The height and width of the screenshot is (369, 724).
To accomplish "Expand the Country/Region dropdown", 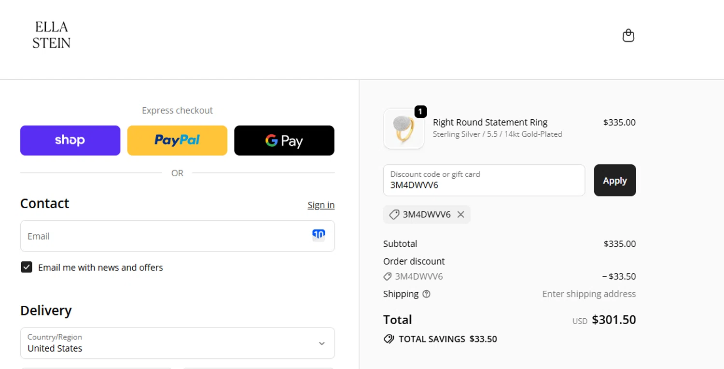I will 177,343.
